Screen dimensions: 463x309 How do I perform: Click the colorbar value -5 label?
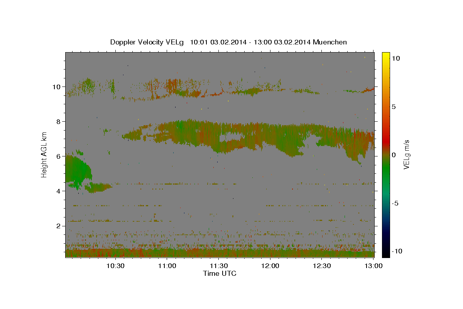[395, 203]
